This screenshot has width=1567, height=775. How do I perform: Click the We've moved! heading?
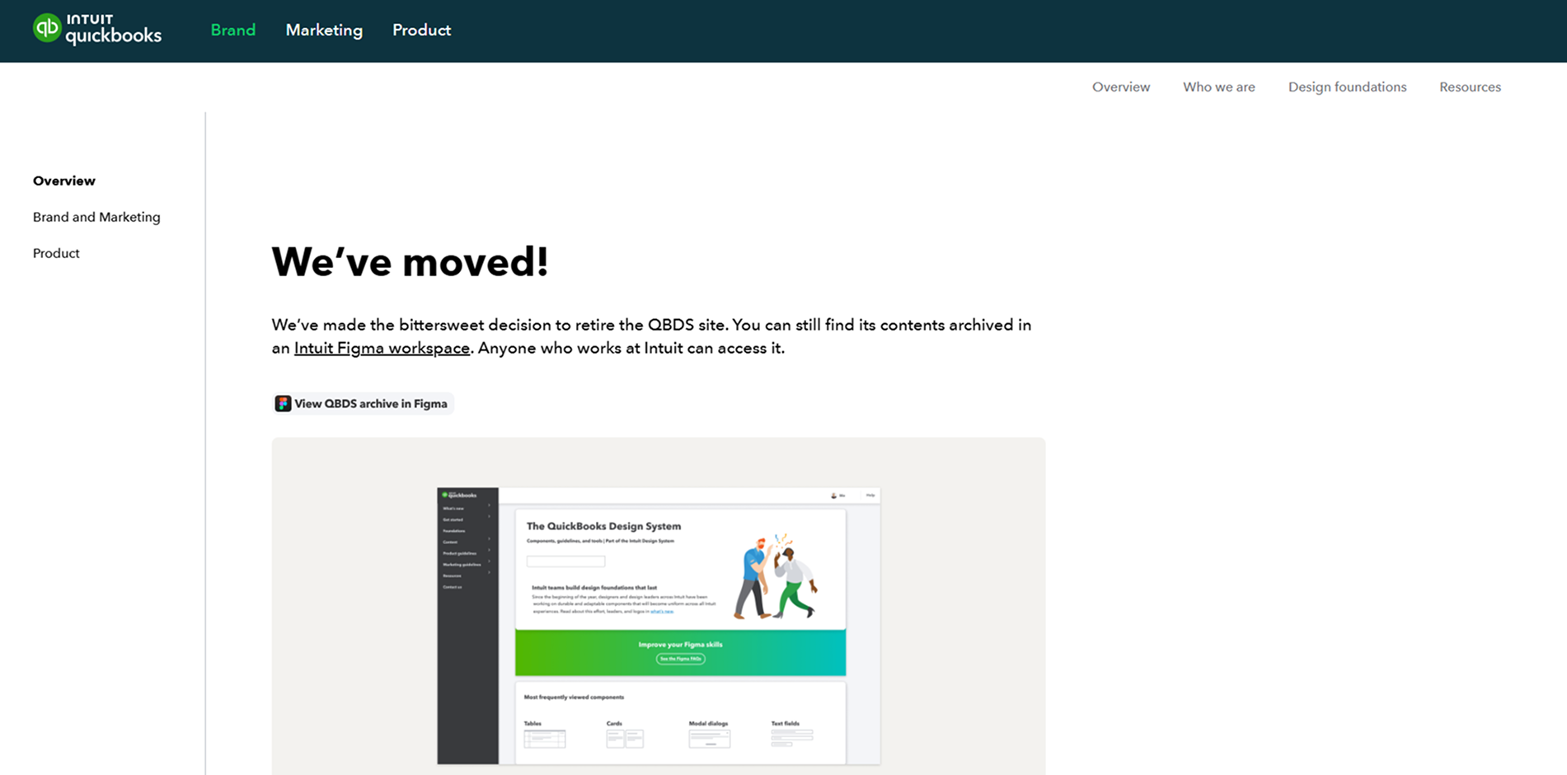pyautogui.click(x=410, y=262)
